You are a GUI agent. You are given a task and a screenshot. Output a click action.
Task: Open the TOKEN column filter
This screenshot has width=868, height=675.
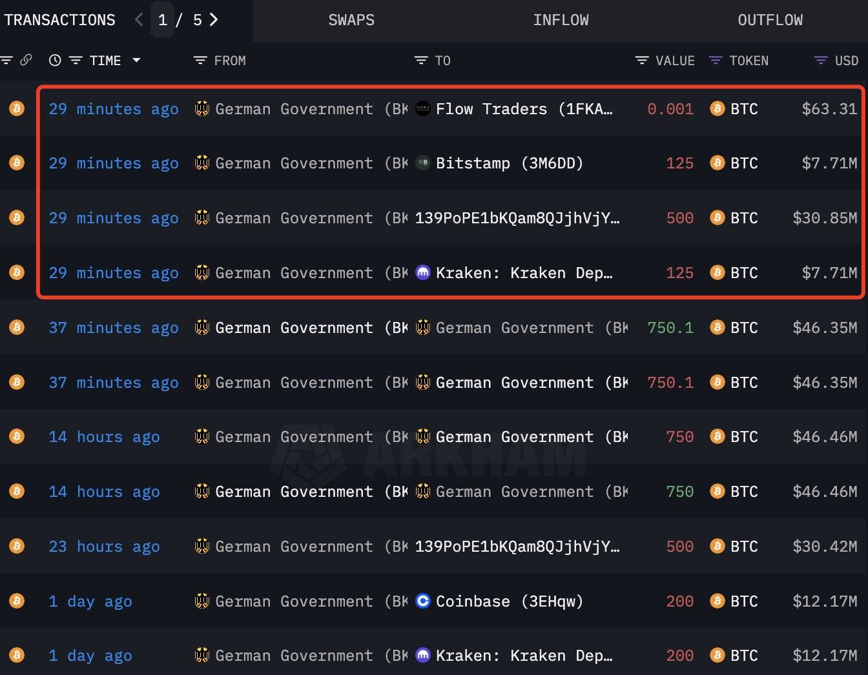tap(716, 60)
